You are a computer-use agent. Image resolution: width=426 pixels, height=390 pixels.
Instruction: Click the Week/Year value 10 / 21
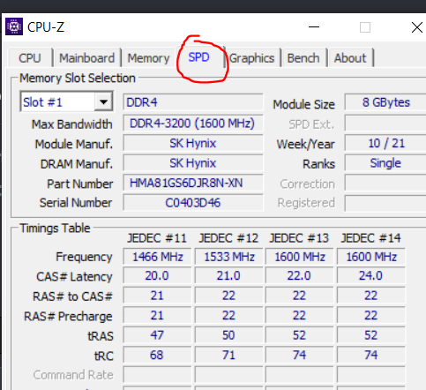(385, 143)
